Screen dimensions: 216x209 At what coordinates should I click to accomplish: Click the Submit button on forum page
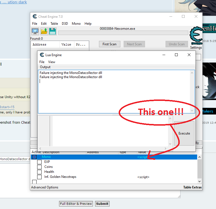102,204
